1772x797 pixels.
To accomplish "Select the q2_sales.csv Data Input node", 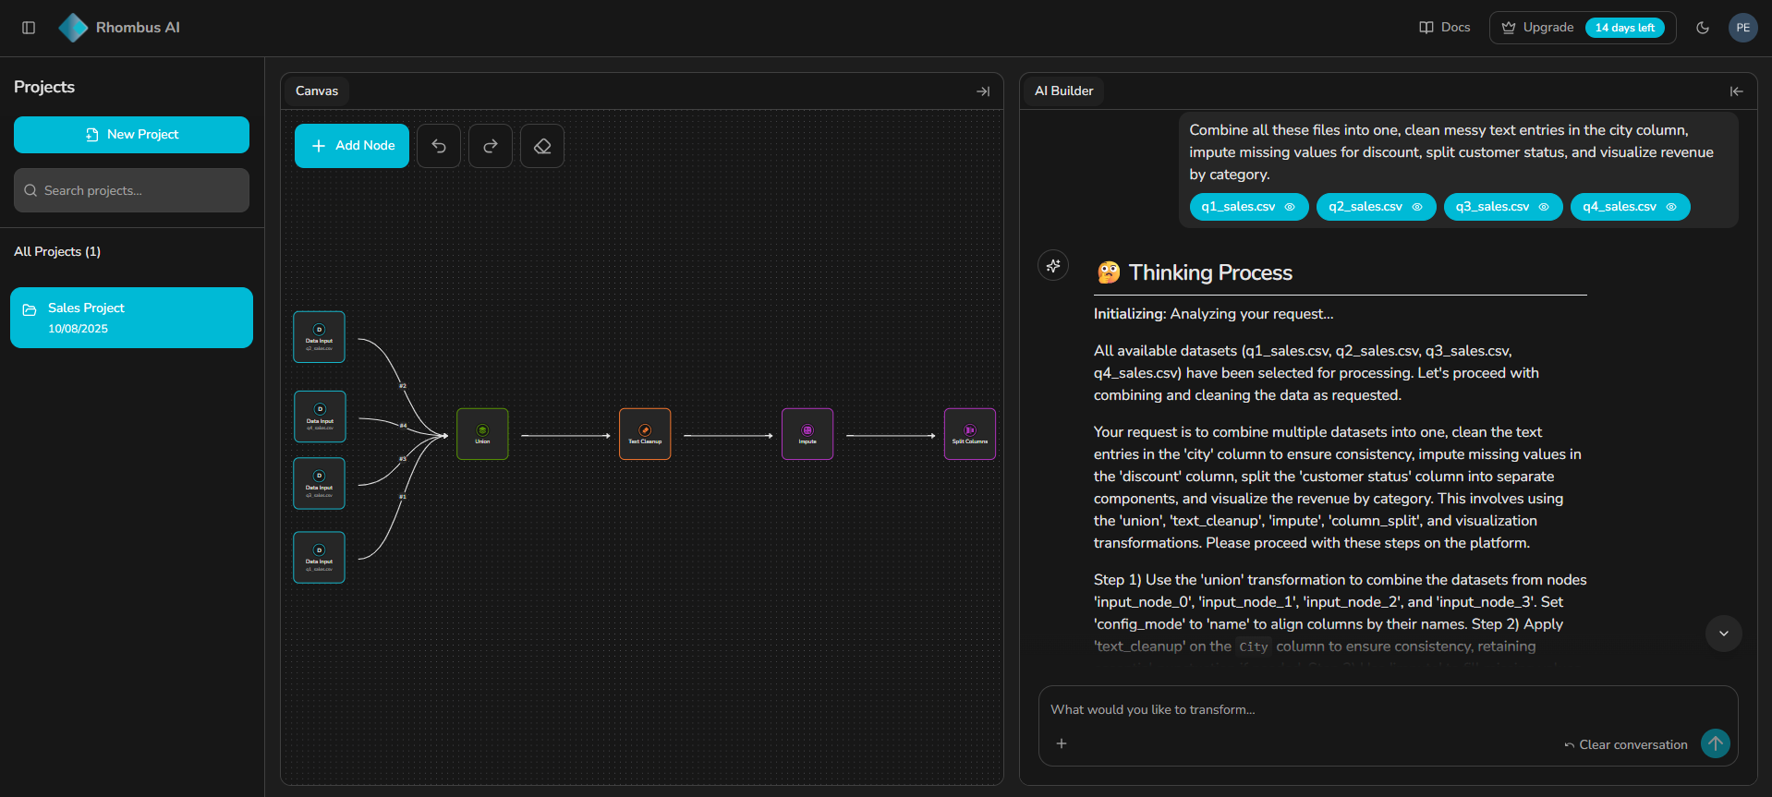I will pyautogui.click(x=320, y=337).
